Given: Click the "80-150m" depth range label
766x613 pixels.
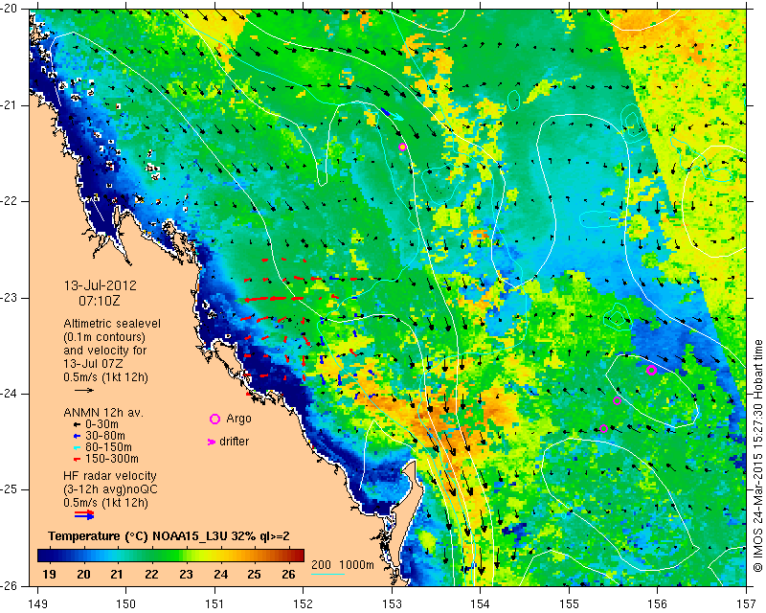Looking at the screenshot, I should click(108, 447).
